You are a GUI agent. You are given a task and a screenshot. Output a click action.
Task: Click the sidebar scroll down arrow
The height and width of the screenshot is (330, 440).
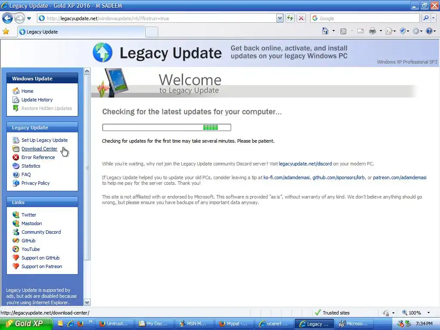coord(87,302)
